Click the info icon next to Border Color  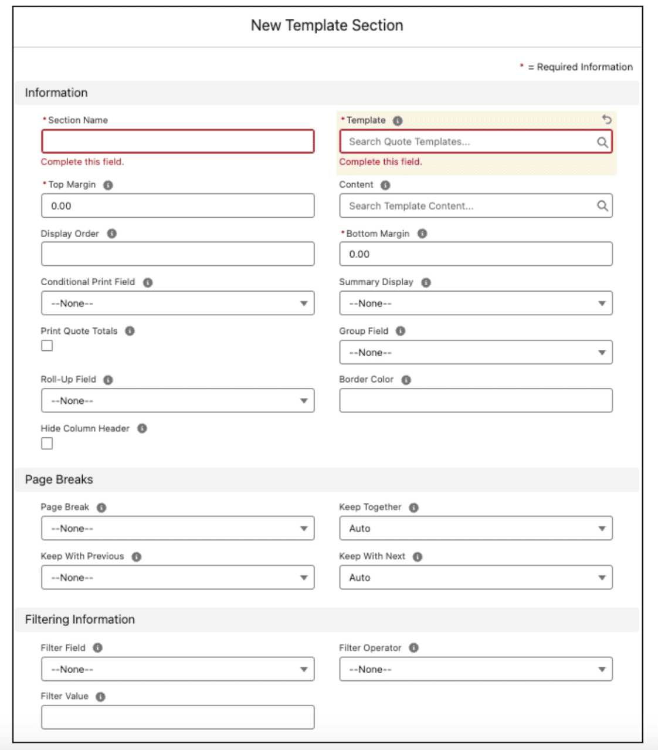point(406,380)
